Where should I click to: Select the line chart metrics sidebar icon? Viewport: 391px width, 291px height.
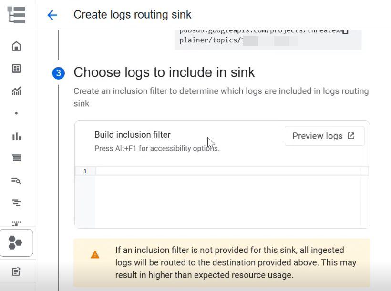pos(16,91)
